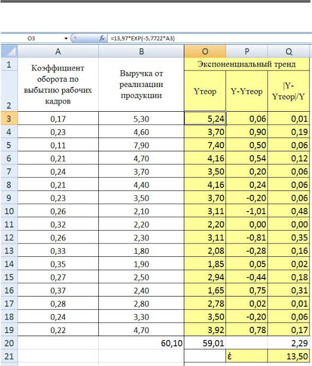Select cell P21 containing the έ symbol
312x366 pixels.
tap(247, 356)
